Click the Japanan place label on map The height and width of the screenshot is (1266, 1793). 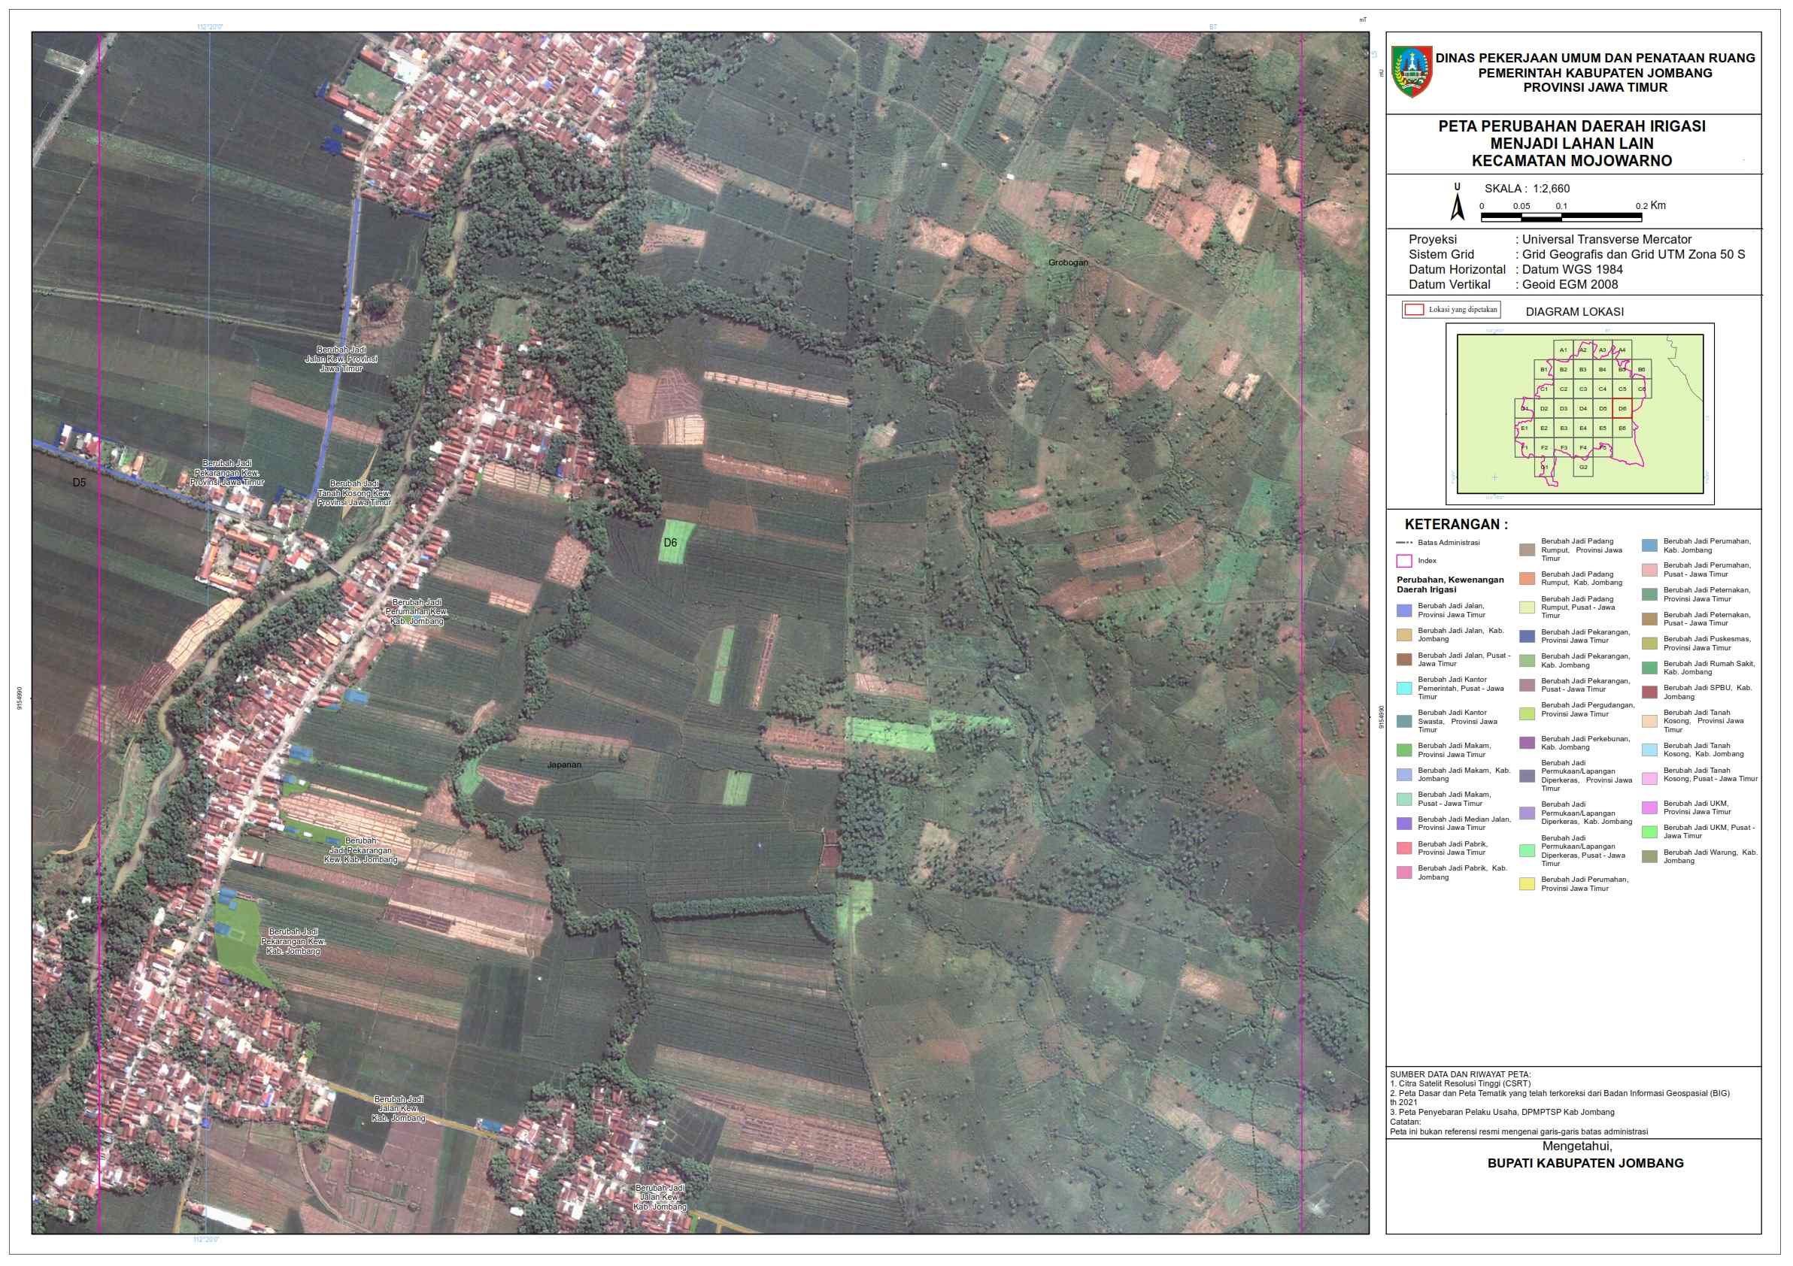564,765
